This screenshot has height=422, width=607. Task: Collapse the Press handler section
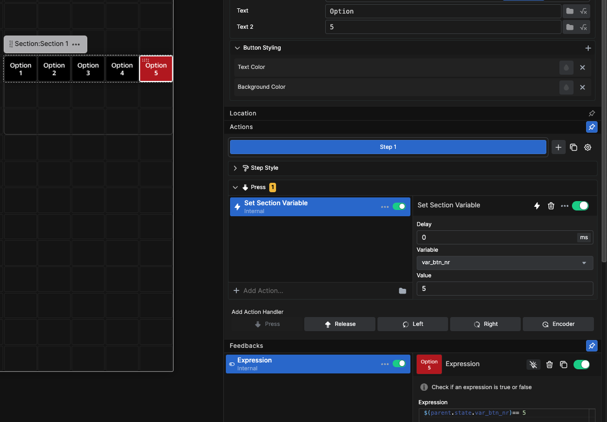235,187
